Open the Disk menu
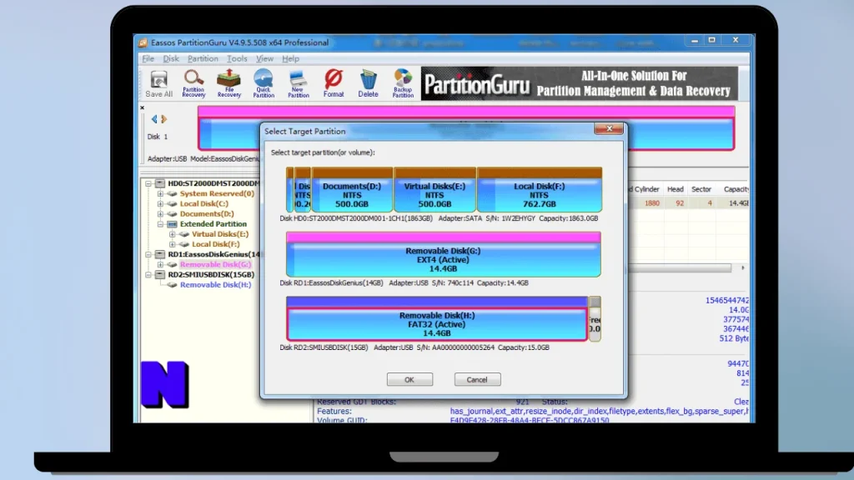The image size is (854, 480). tap(171, 59)
